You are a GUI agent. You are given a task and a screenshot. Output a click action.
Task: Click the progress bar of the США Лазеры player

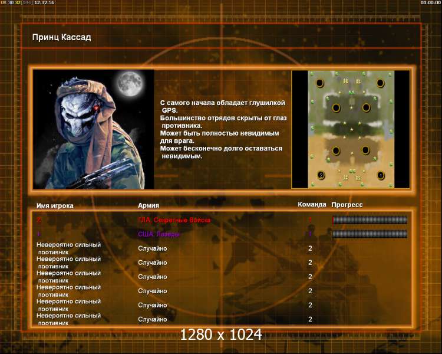point(370,234)
